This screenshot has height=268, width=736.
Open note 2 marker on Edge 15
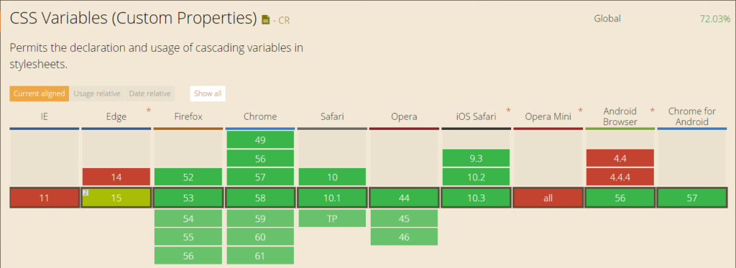86,193
